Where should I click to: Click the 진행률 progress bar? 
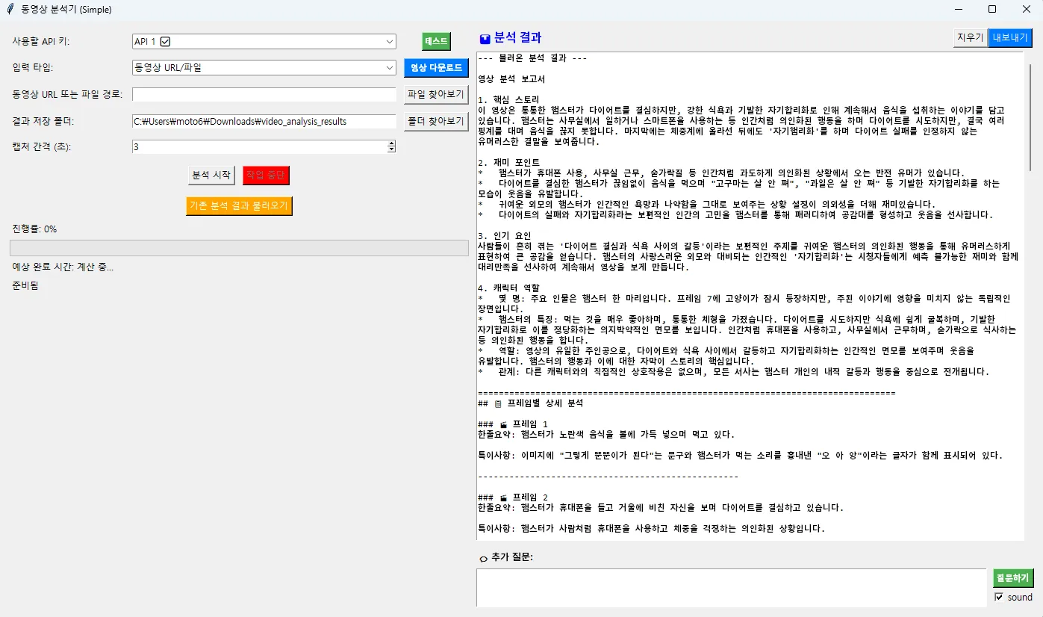[239, 248]
